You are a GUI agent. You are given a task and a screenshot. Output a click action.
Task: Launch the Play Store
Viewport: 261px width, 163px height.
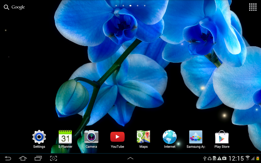[222, 137]
